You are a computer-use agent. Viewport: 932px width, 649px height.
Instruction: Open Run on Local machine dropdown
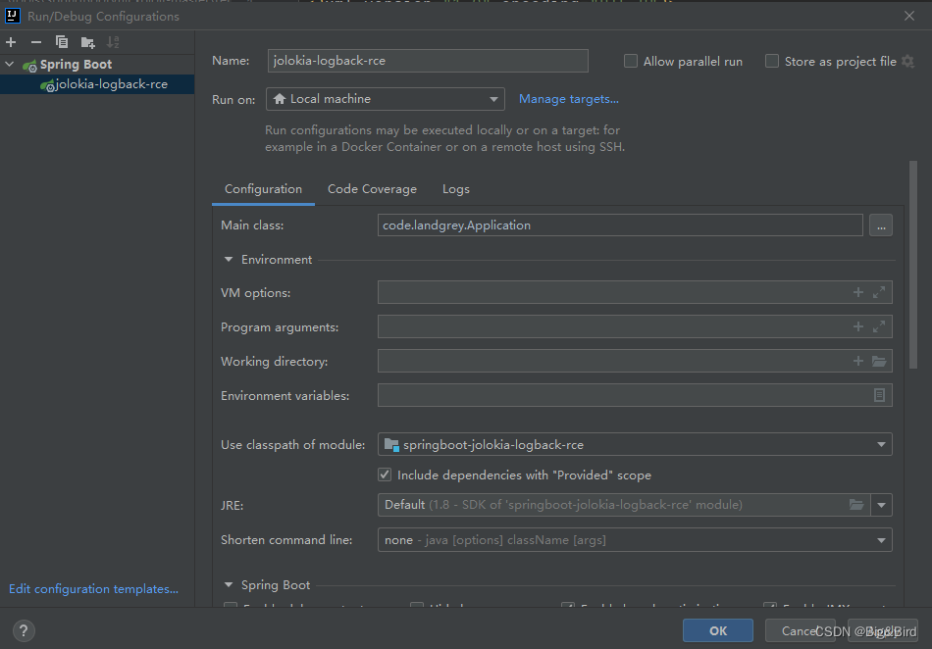pos(386,99)
